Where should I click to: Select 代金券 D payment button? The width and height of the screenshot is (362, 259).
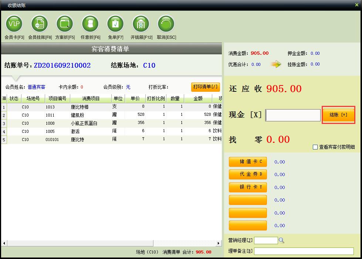pos(248,174)
